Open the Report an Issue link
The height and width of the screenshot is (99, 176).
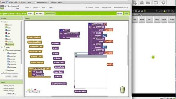[x=106, y=7]
